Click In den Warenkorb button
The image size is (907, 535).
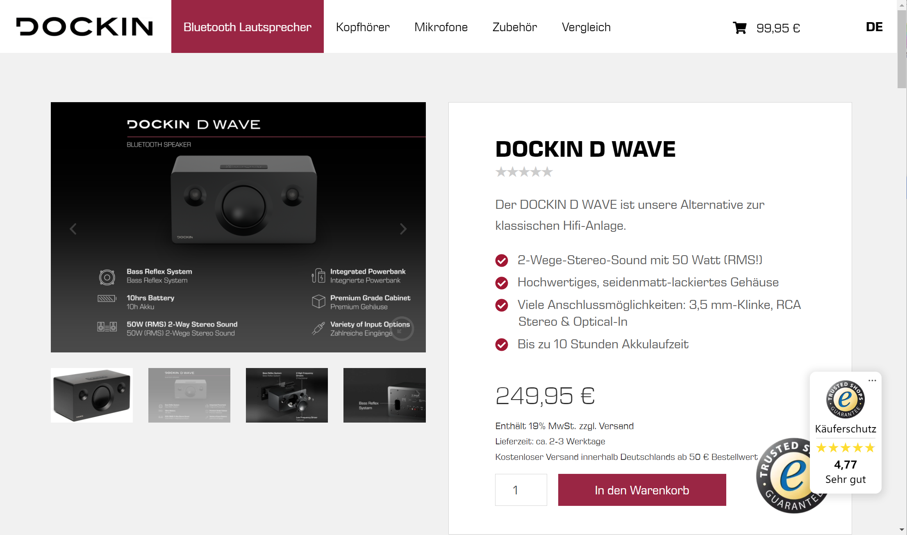642,490
